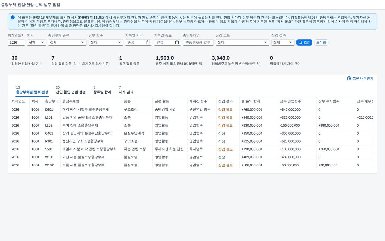Open the calendar picker for 기록일 종료
The width and height of the screenshot is (385, 241).
point(177,42)
